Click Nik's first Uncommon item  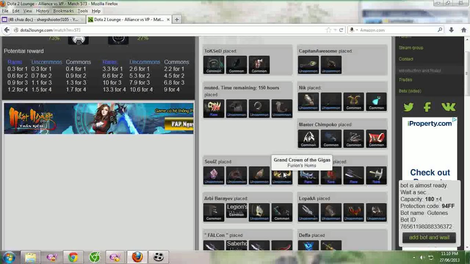tap(308, 102)
